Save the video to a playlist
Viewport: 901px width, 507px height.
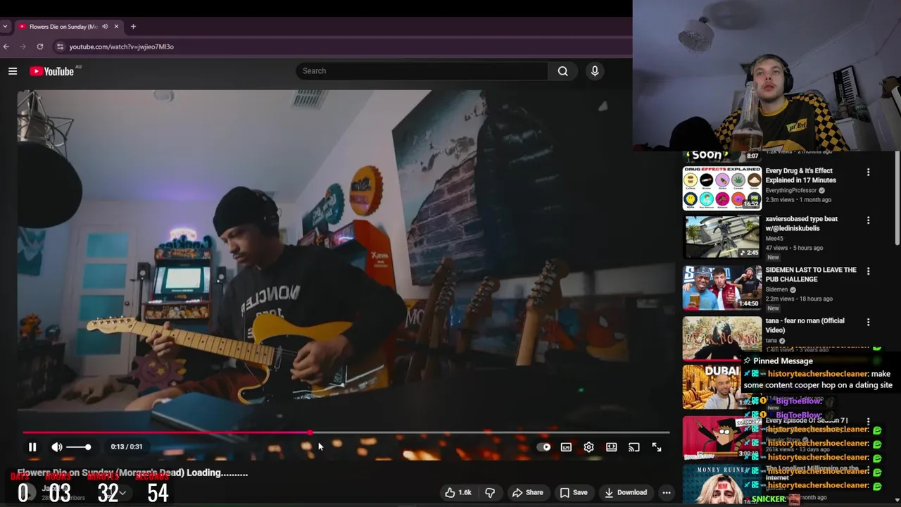tap(573, 492)
